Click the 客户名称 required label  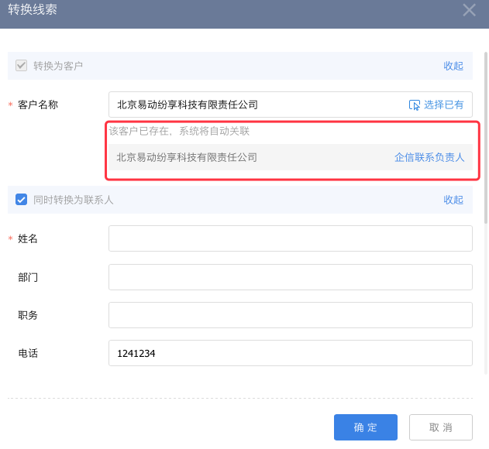(x=38, y=105)
